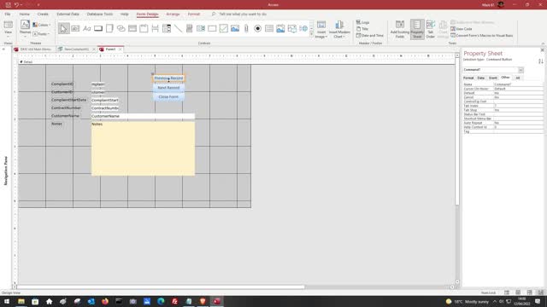Click the Tell me search box
The image size is (547, 307).
click(x=243, y=14)
